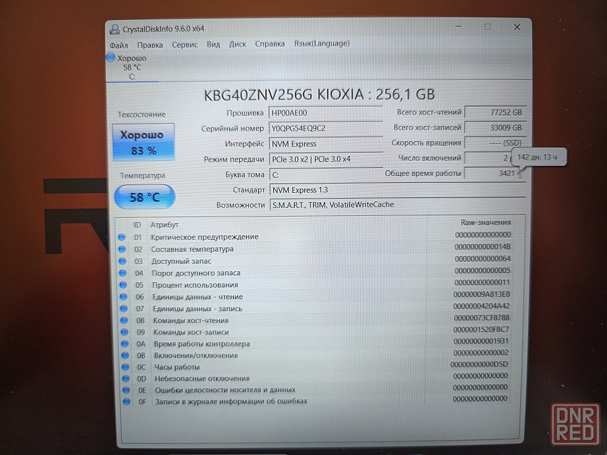This screenshot has height=455, width=607.
Task: Open the Правка menu
Action: (x=150, y=45)
